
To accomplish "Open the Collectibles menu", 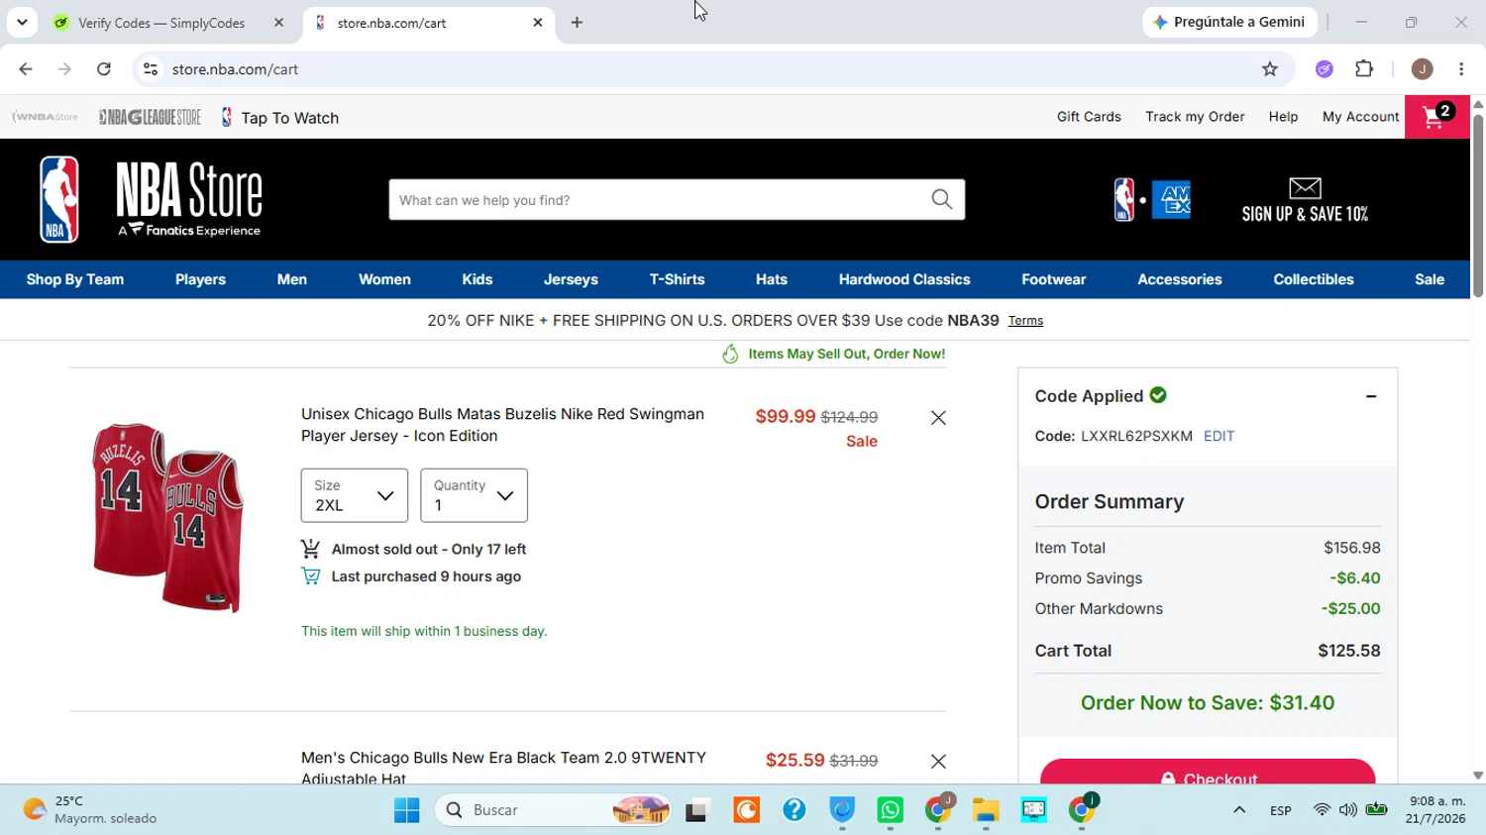I will tap(1314, 279).
